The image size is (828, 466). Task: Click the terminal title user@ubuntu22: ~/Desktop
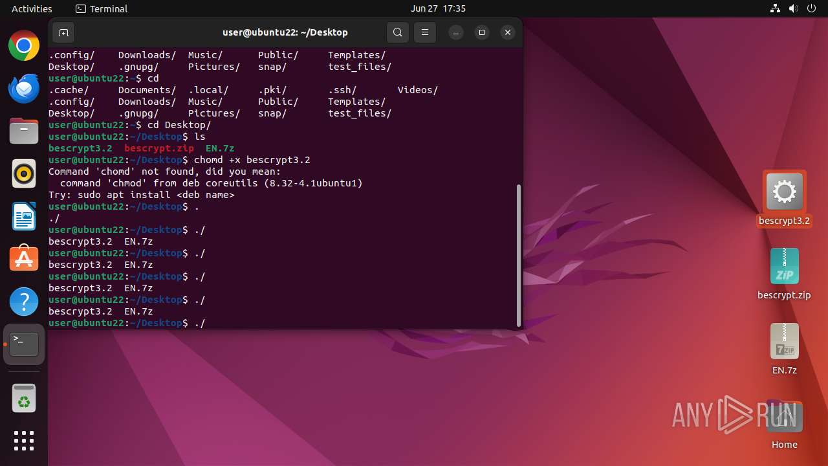(x=285, y=32)
